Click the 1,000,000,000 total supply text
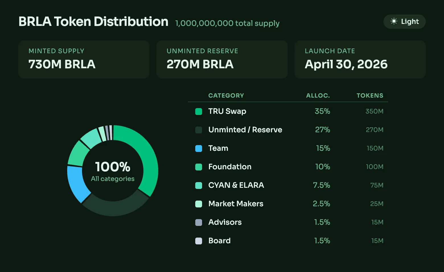Screen dimensions: 444x272 [227, 23]
